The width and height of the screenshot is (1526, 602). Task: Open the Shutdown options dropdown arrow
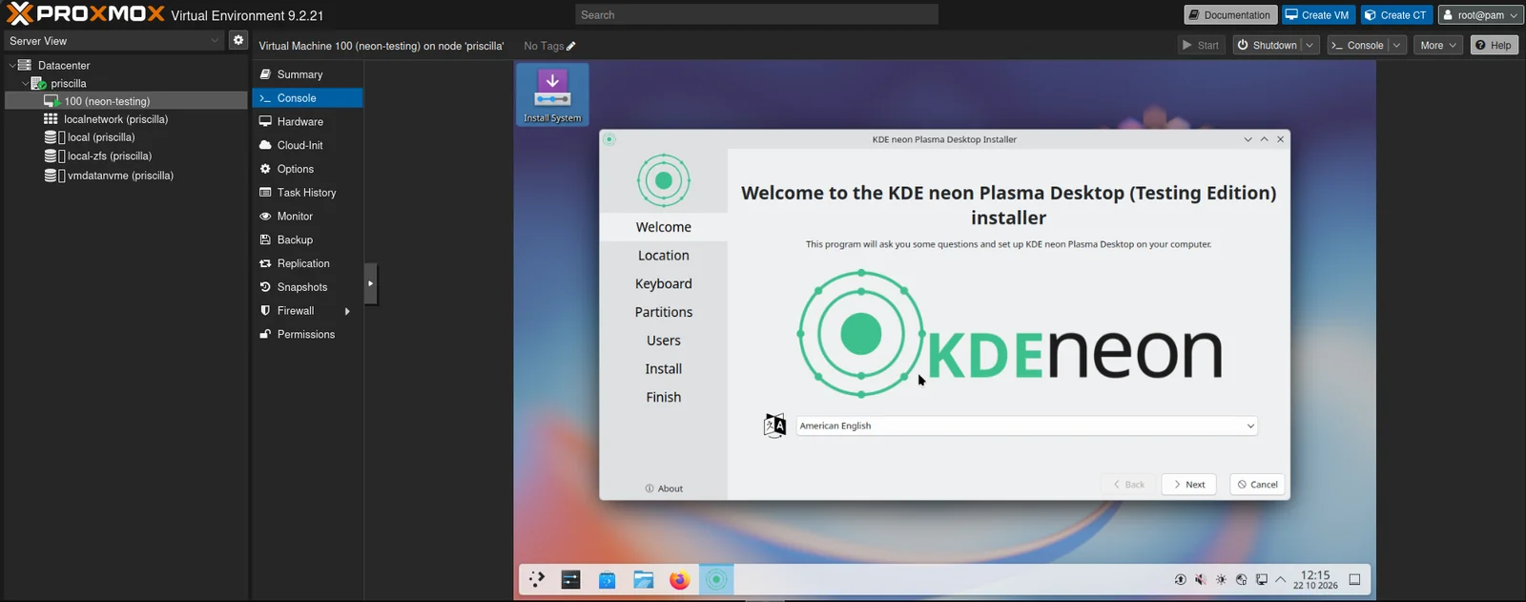click(x=1310, y=45)
